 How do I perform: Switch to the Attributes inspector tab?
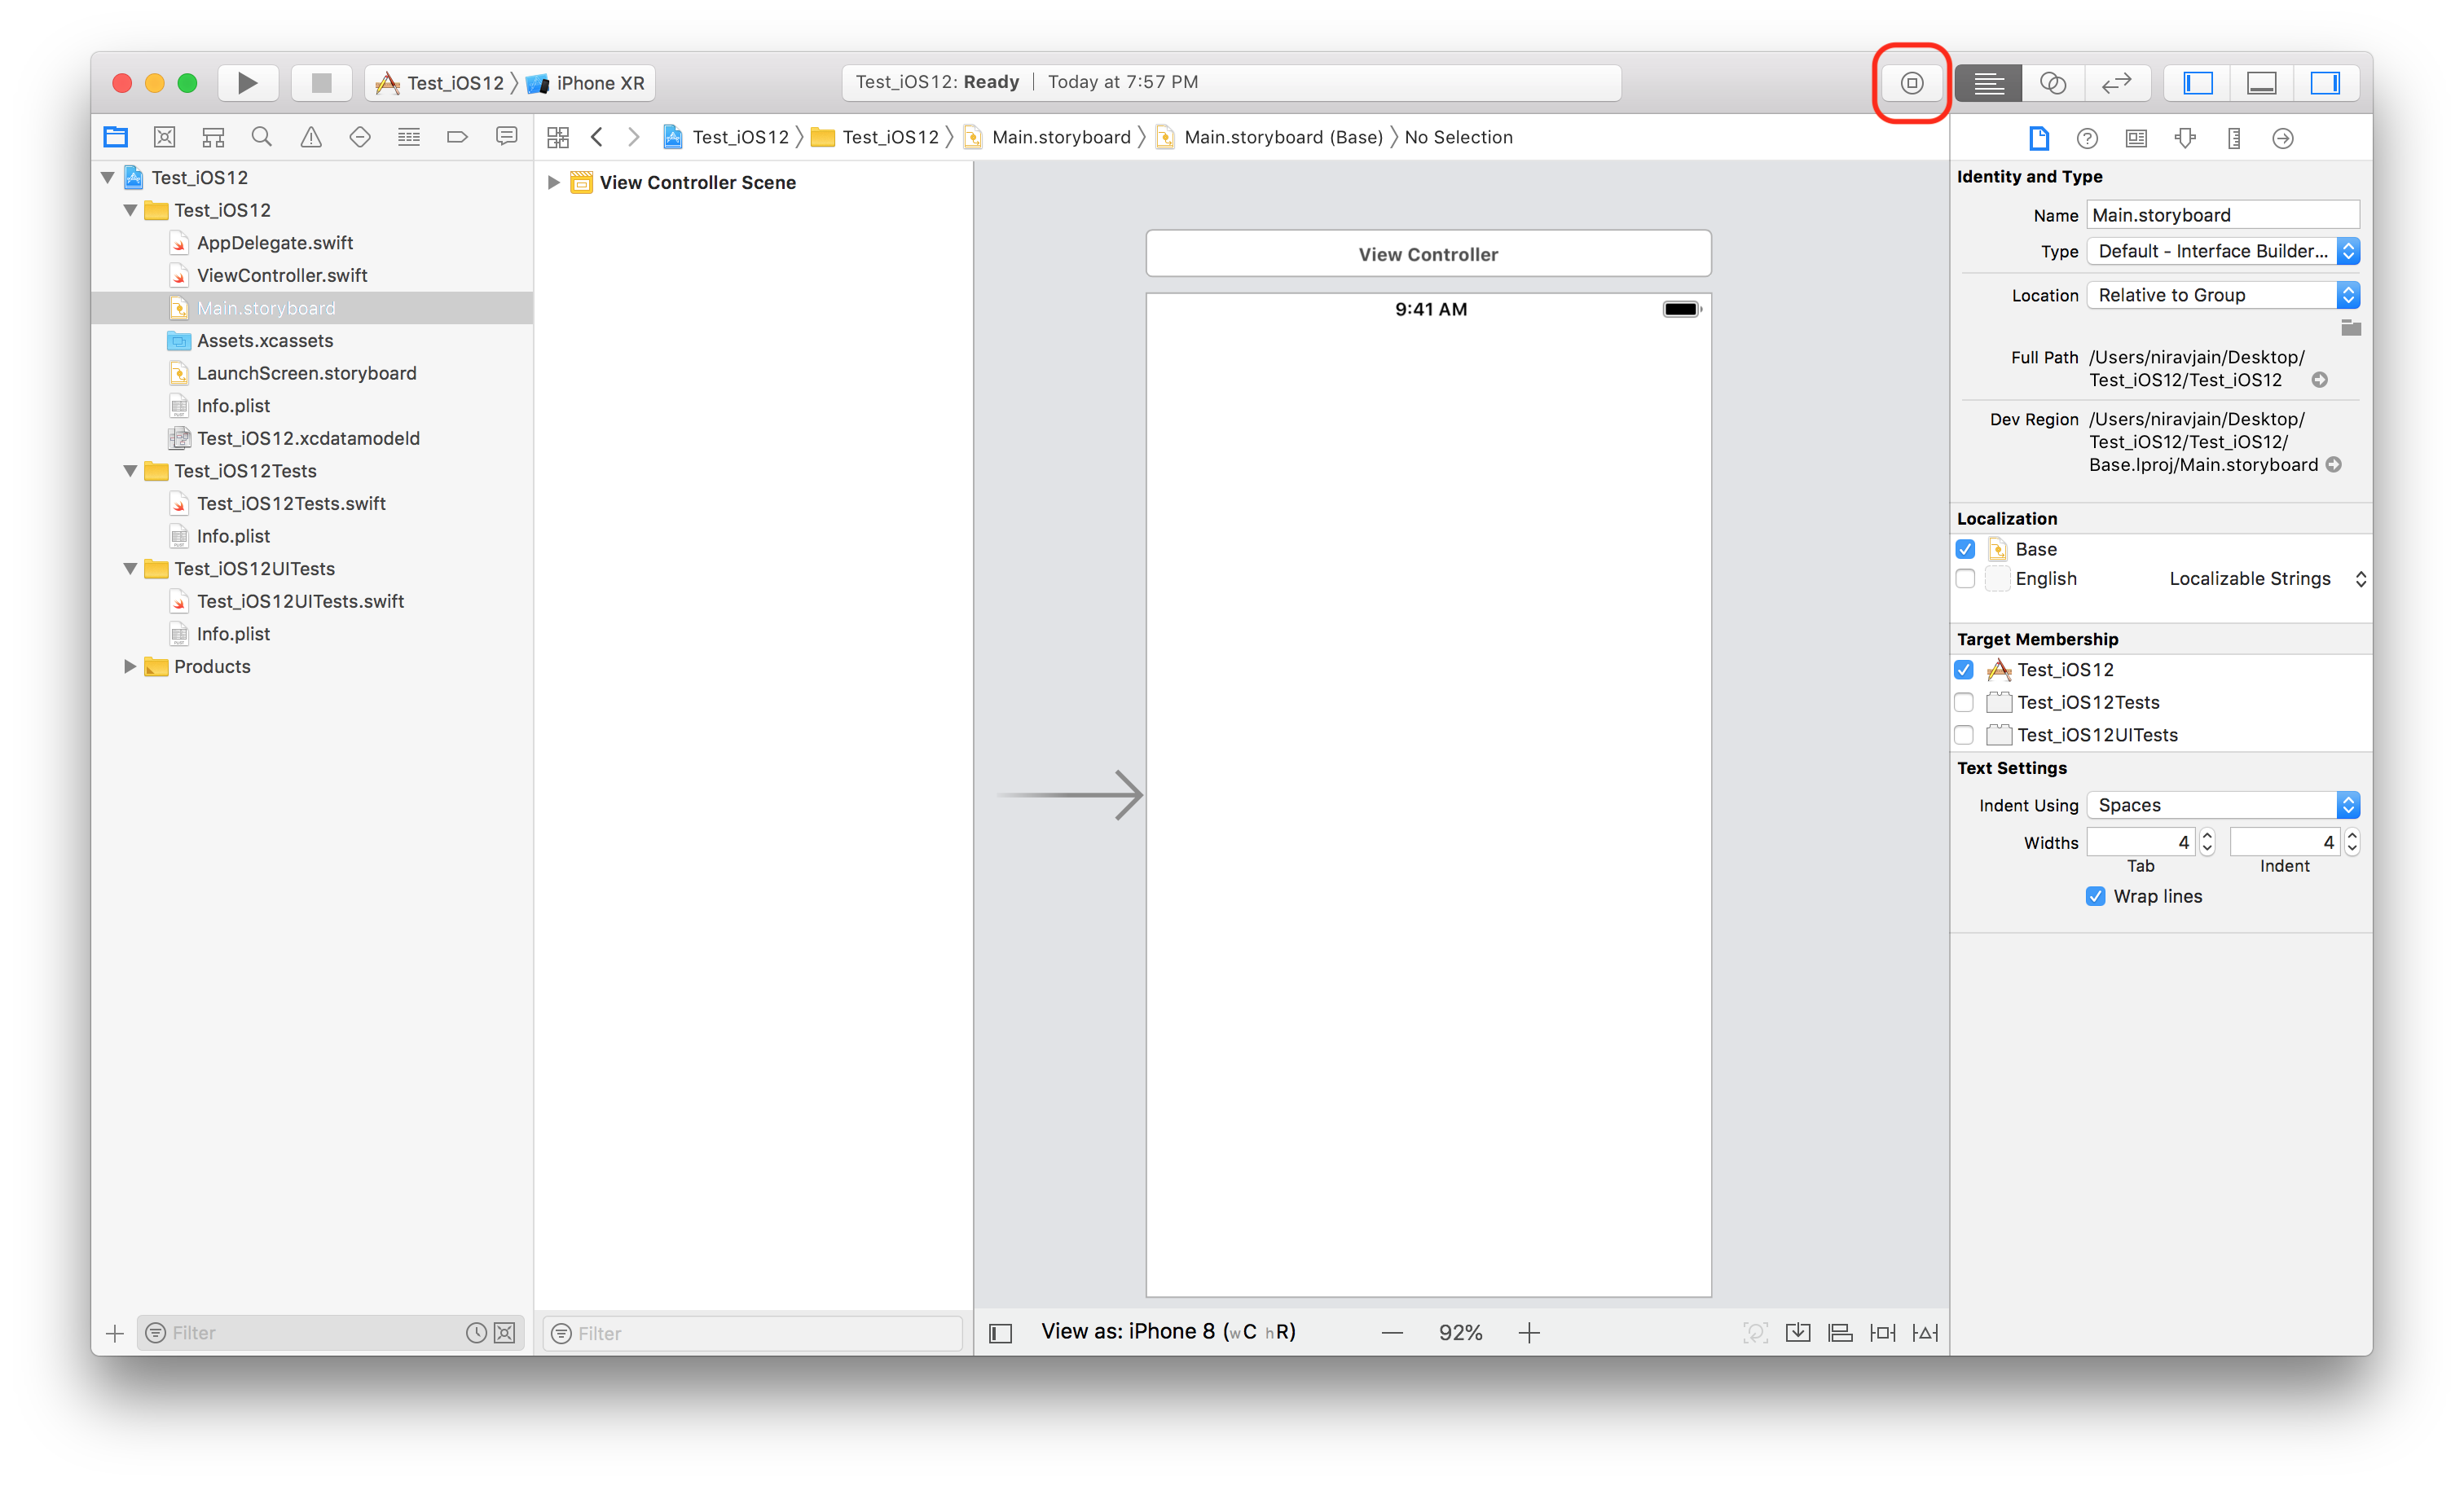tap(2185, 138)
